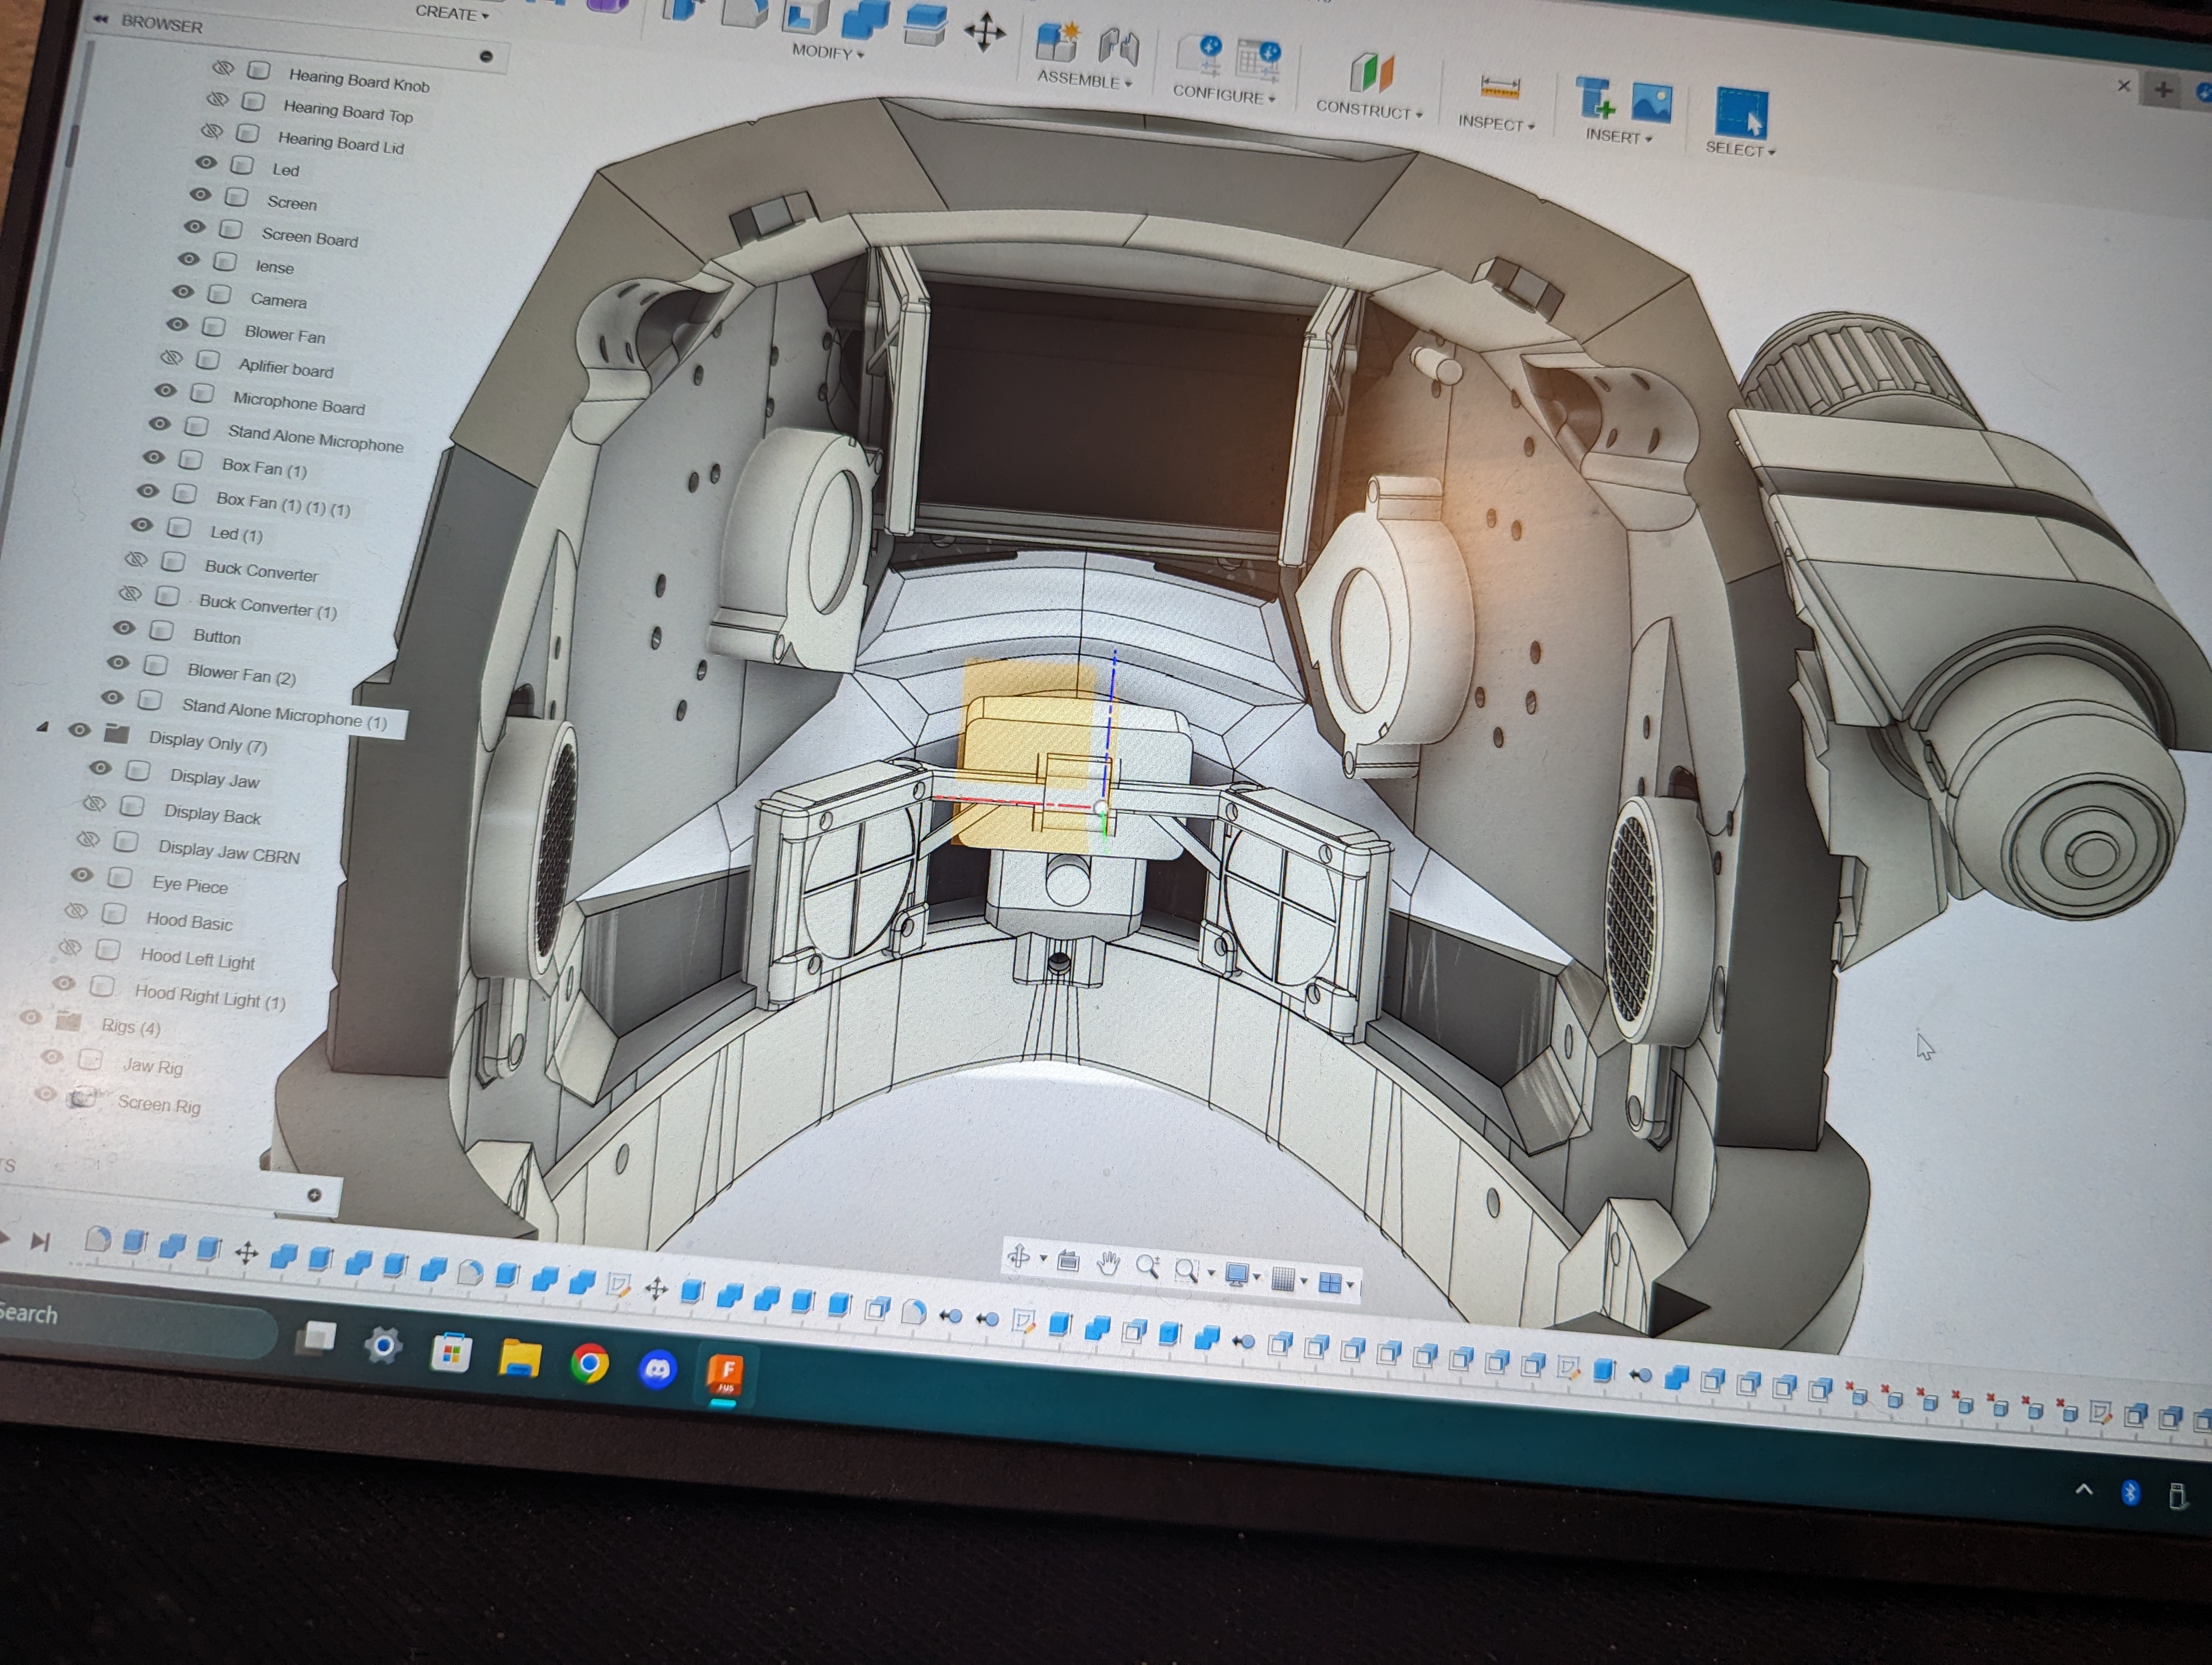Collapse the Display Only (7) folder
Image resolution: width=2212 pixels, height=1665 pixels.
[x=43, y=727]
